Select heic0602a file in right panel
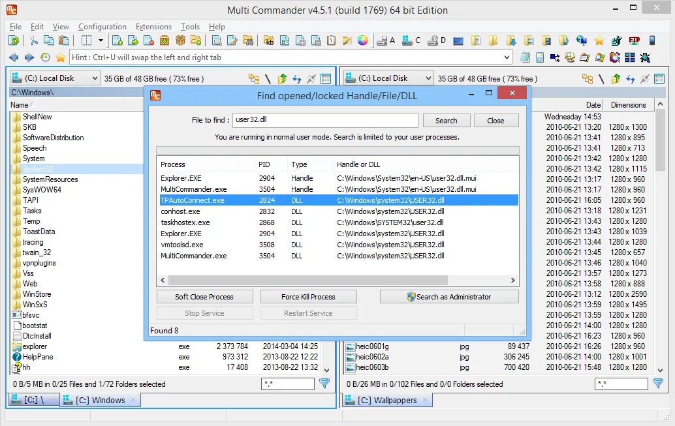The height and width of the screenshot is (426, 675). point(372,357)
